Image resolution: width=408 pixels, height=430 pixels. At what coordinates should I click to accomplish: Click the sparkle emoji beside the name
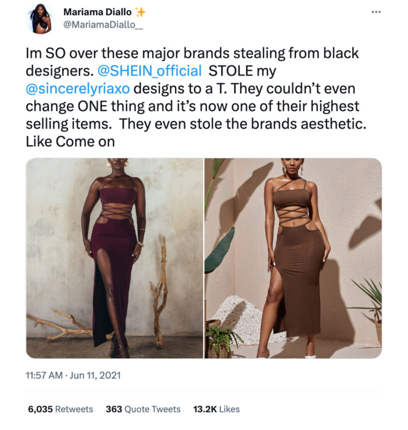140,12
